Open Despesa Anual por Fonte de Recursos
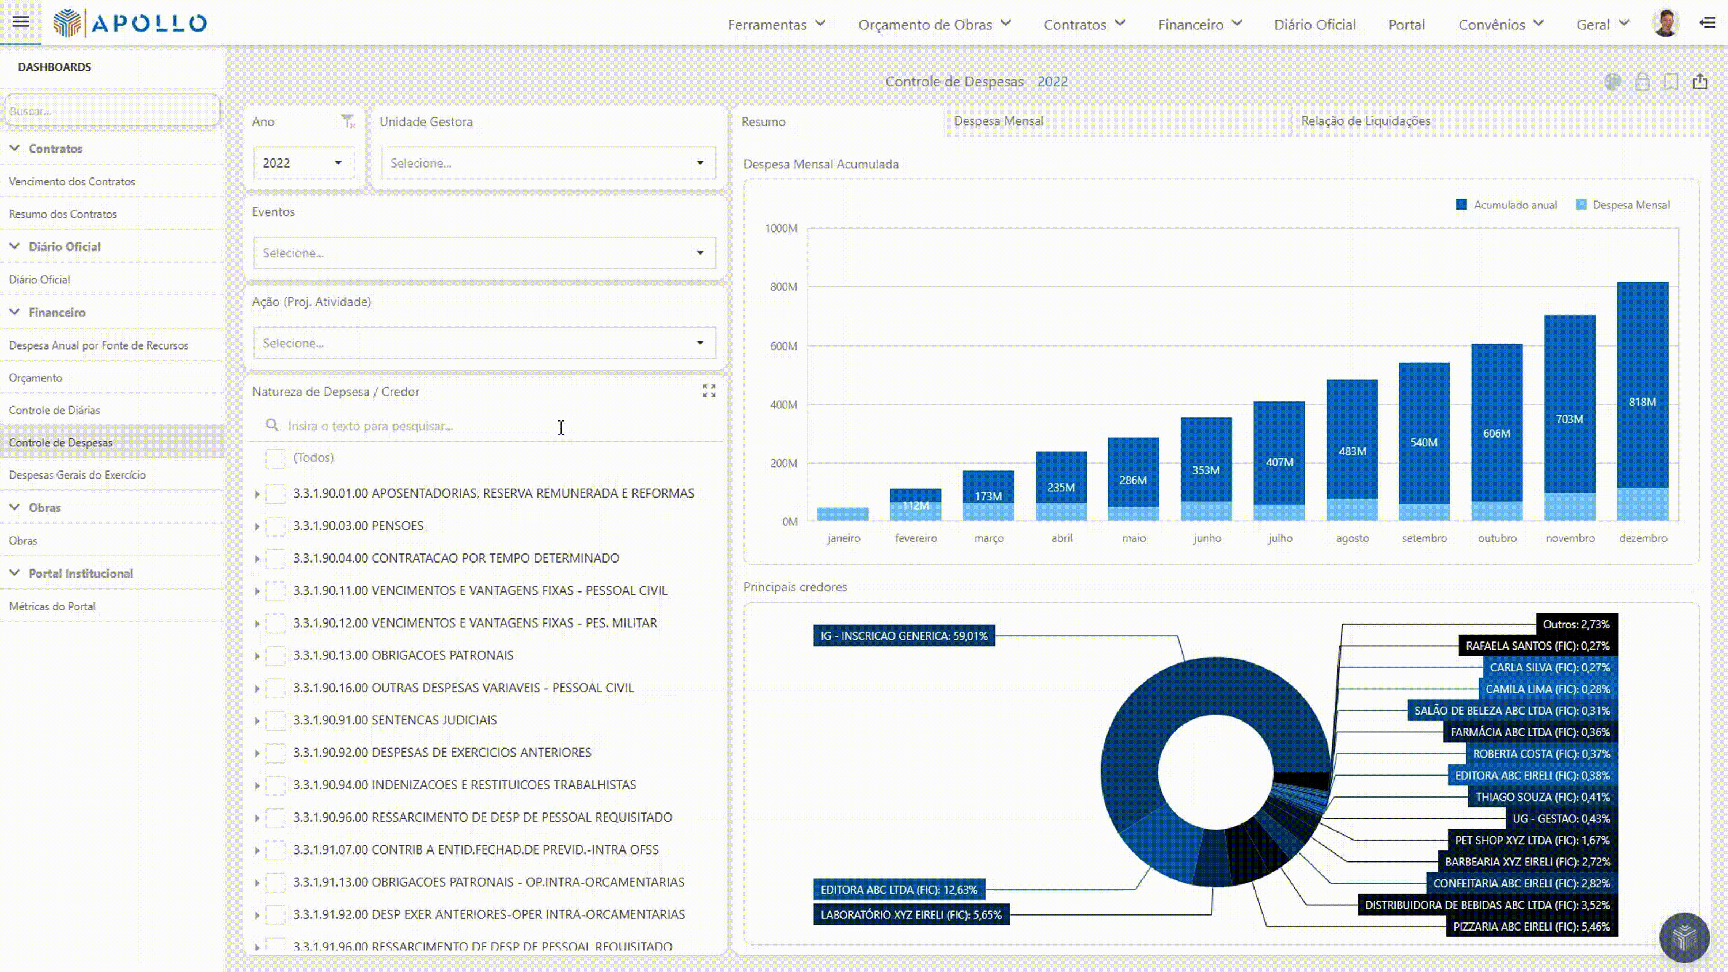 click(x=112, y=345)
